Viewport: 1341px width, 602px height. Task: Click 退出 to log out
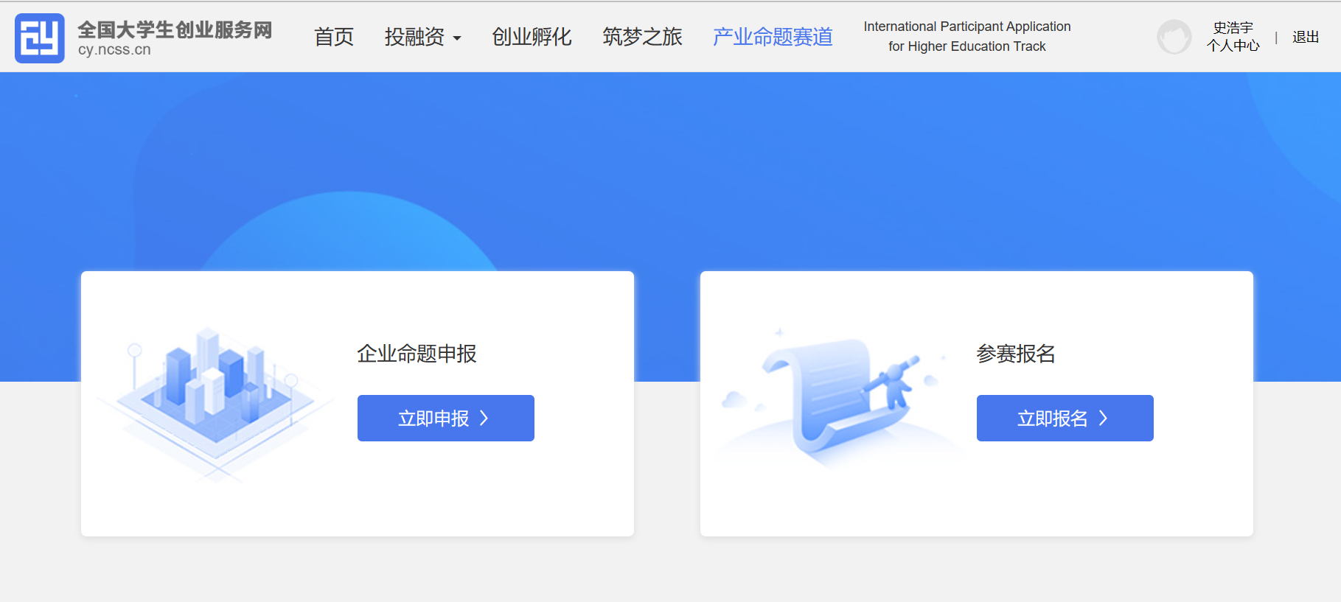click(x=1305, y=37)
